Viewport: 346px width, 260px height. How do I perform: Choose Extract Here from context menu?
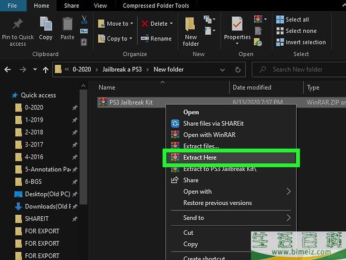click(x=231, y=158)
